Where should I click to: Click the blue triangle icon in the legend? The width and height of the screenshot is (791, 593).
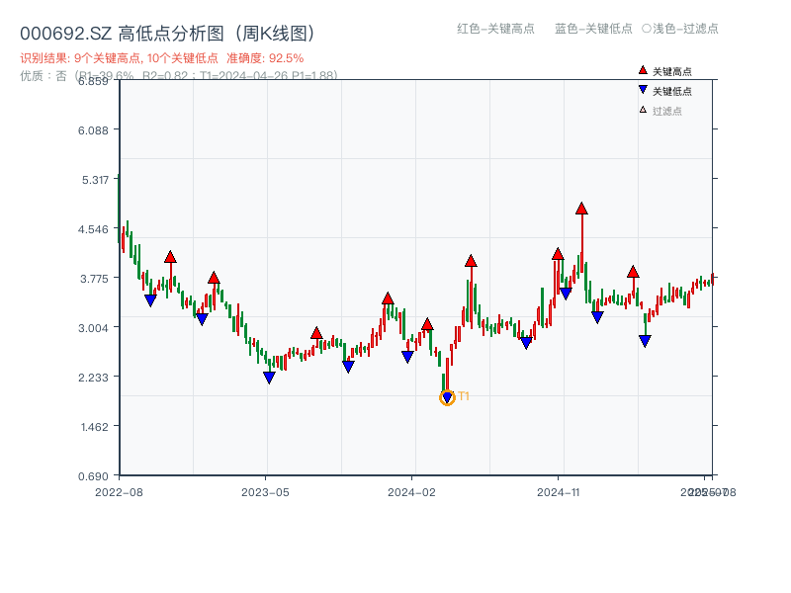(643, 90)
